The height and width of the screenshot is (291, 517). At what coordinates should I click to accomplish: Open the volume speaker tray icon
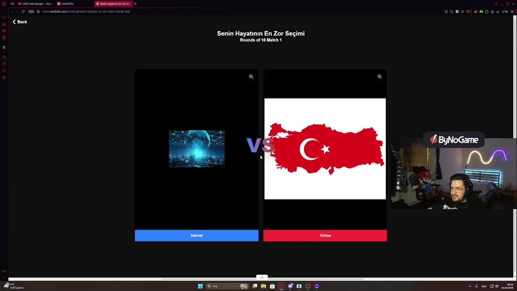tap(496, 286)
